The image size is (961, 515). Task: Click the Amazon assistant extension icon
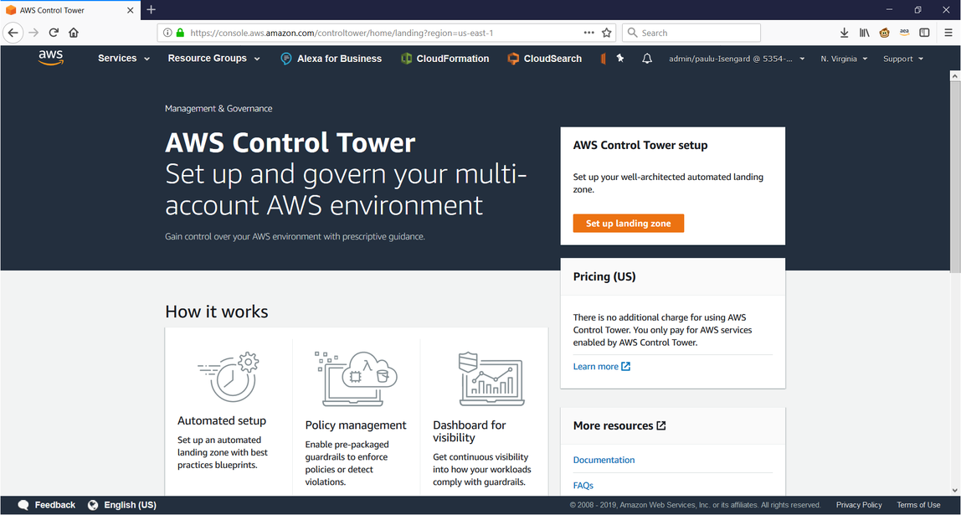coord(904,33)
